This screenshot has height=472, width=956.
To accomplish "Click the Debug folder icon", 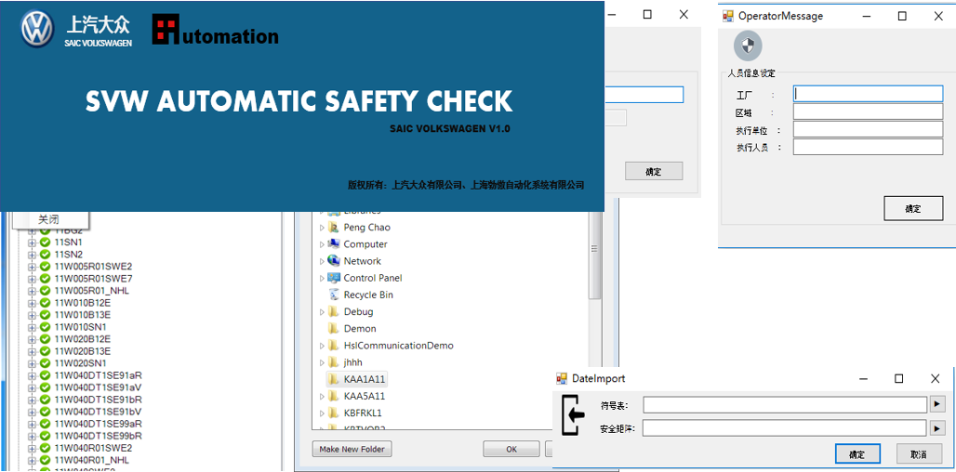I will (334, 311).
